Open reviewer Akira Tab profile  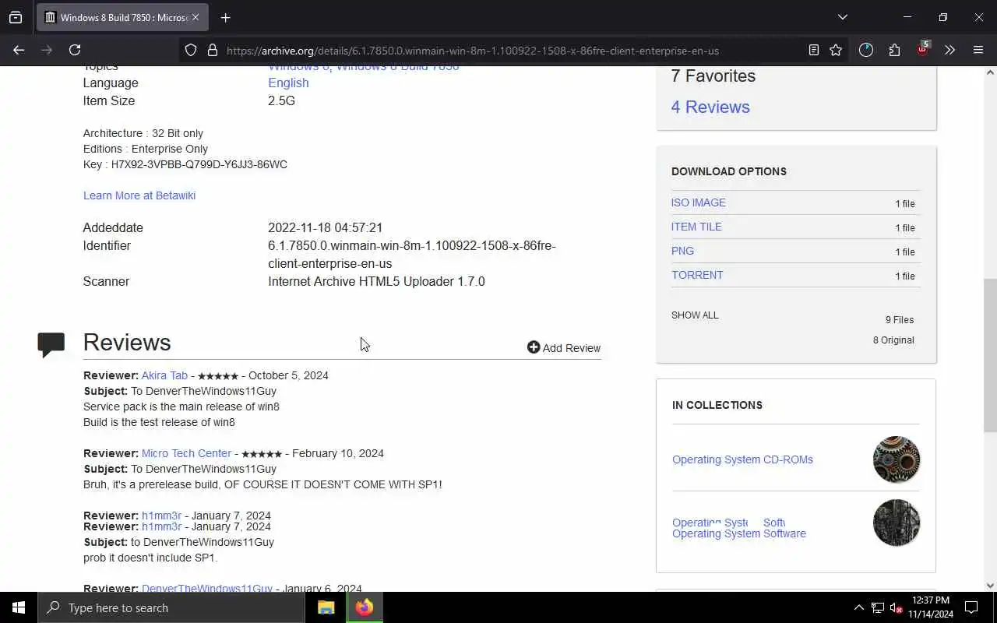point(164,375)
